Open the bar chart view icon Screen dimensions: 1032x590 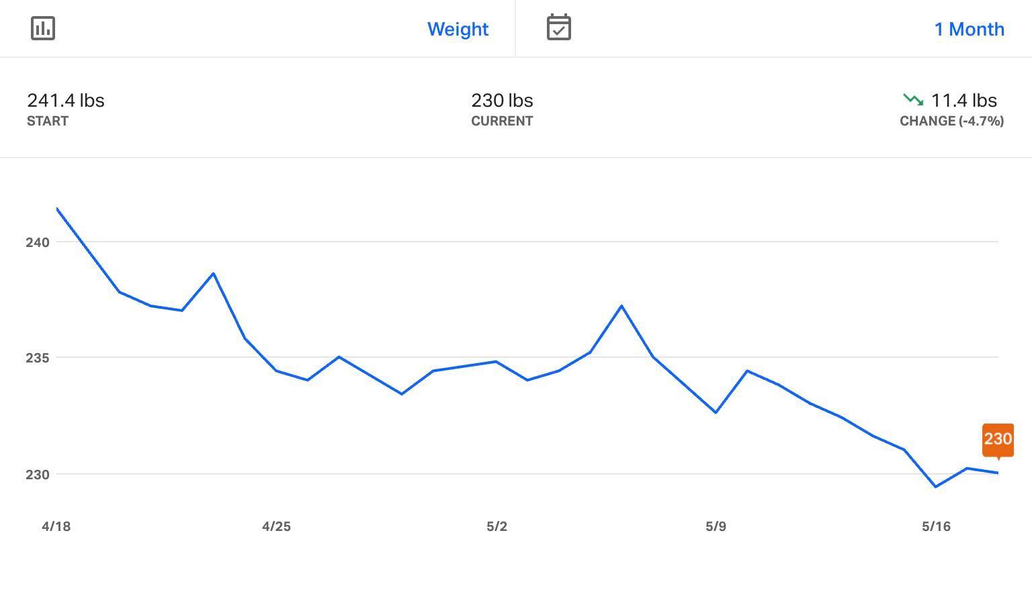tap(42, 28)
